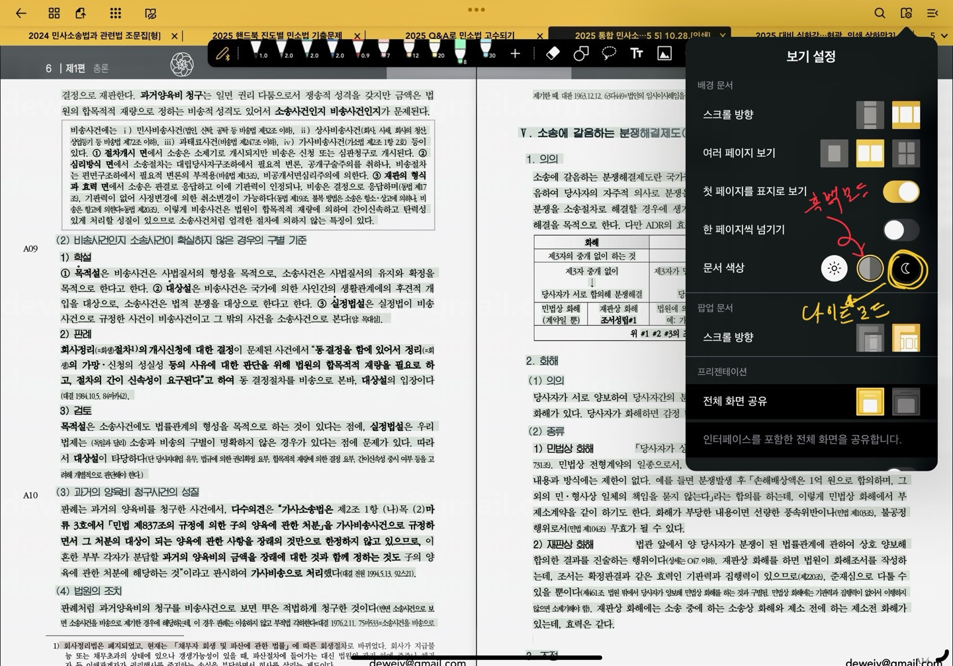
Task: Choose the lasso selection tool
Action: coord(609,54)
